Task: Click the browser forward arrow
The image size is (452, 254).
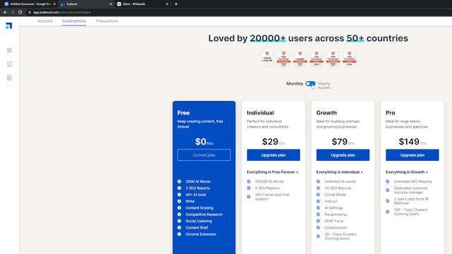Action: tap(13, 12)
